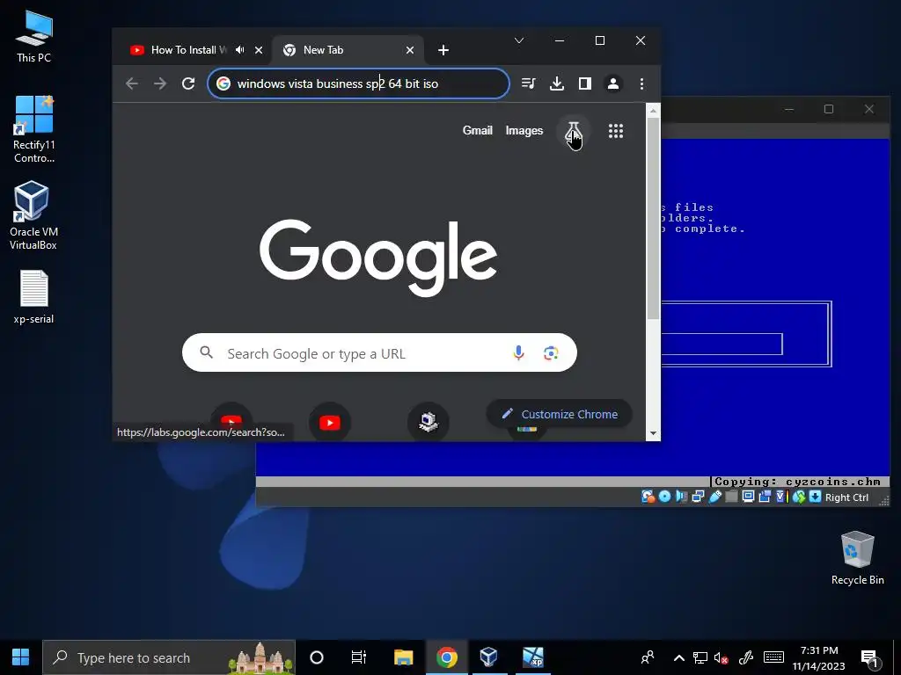Open the Recycle Bin
The image size is (901, 675).
point(857,558)
